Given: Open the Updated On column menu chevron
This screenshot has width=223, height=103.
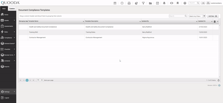Looking at the screenshot, I should tap(212, 22).
